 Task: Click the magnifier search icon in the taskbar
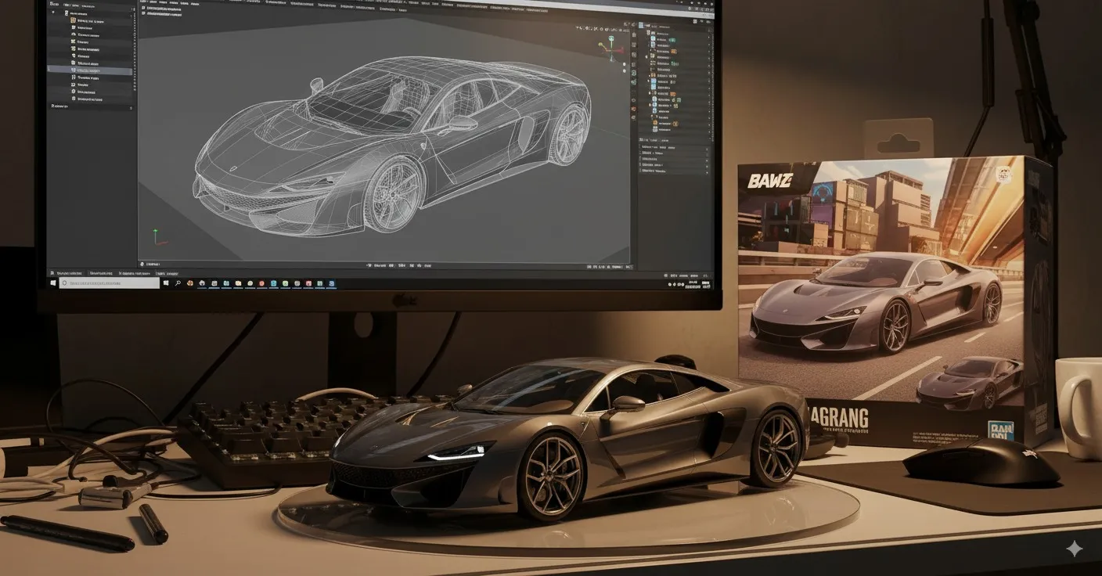pyautogui.click(x=178, y=283)
